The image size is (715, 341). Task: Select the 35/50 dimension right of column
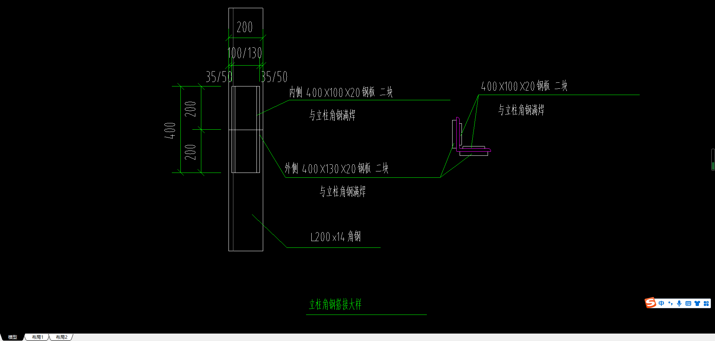point(274,77)
